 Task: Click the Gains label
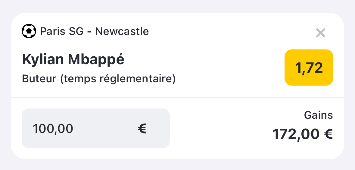point(318,115)
